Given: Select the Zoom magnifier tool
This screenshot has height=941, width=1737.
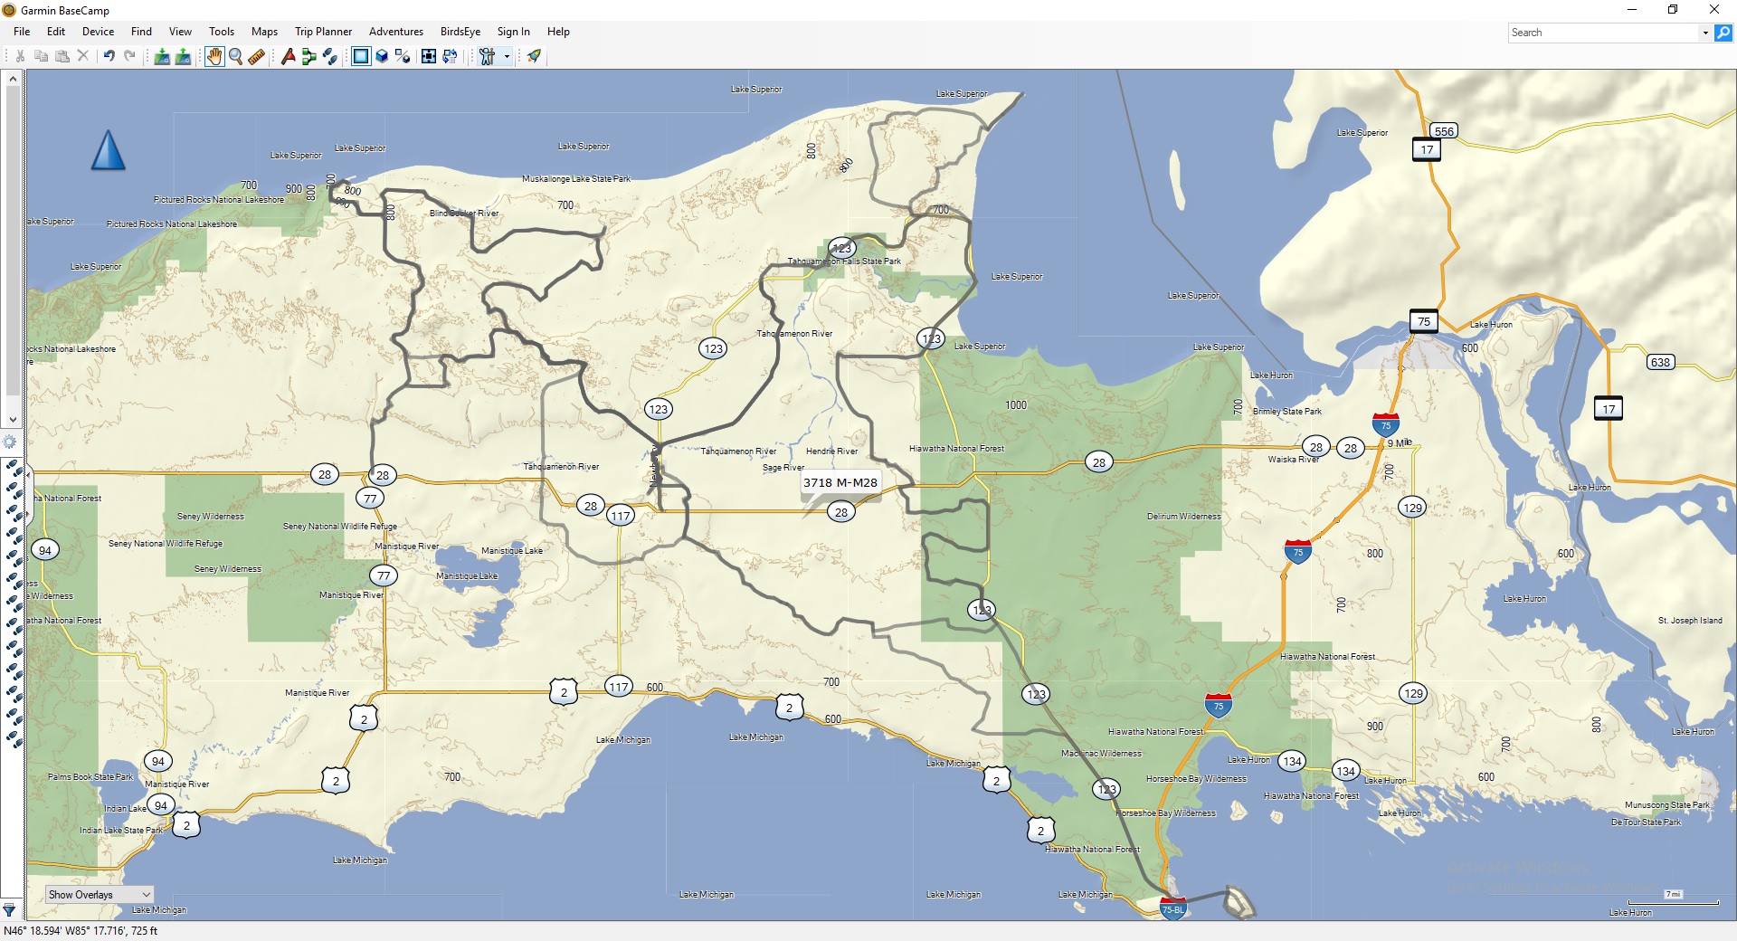Looking at the screenshot, I should (236, 56).
